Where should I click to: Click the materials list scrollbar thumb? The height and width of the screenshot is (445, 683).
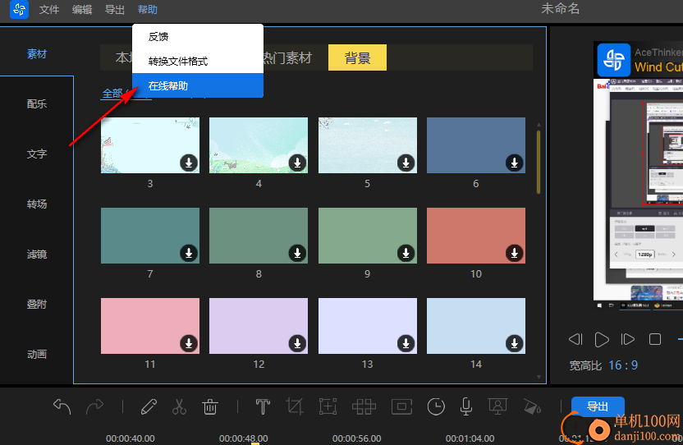coord(539,162)
